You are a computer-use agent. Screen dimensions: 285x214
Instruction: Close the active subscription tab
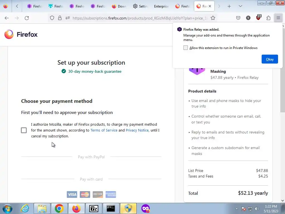click(x=210, y=6)
